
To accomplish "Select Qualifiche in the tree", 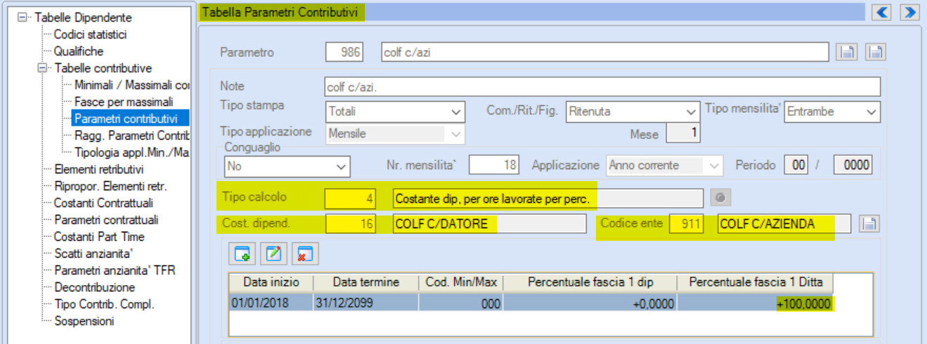I will tap(78, 51).
